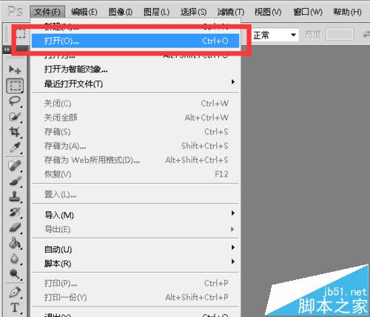Select the Brush tool
This screenshot has width=370, height=317.
click(15, 181)
